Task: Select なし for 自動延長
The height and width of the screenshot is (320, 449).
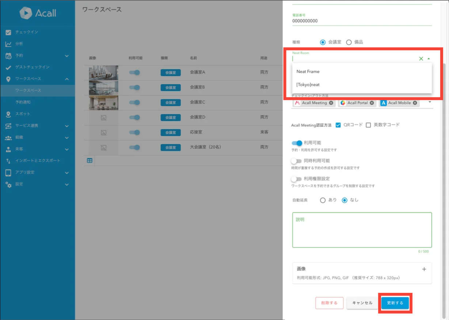Action: [345, 200]
